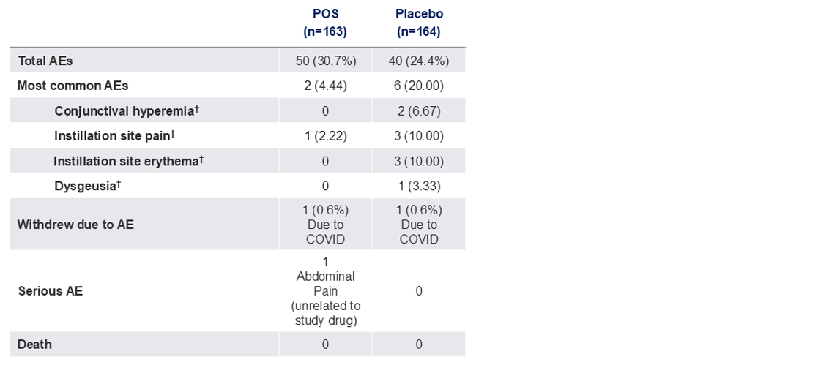
Task: Select the 6 (20.00) value
Action: click(419, 86)
